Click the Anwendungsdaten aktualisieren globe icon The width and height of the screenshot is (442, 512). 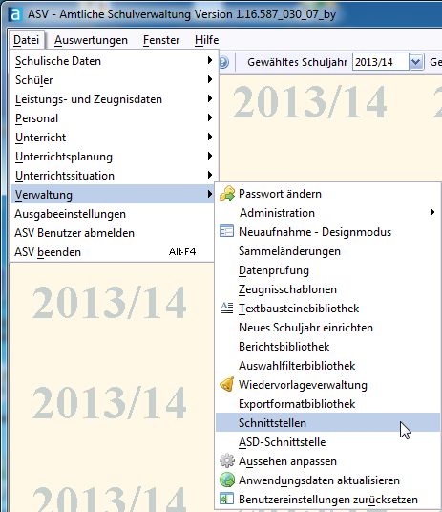(x=227, y=480)
